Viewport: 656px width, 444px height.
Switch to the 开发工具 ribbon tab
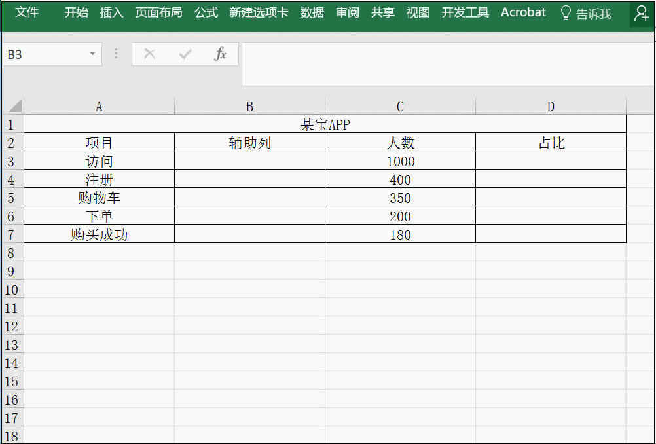(465, 12)
